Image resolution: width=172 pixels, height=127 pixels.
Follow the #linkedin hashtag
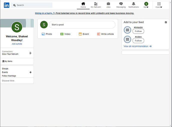click(138, 31)
